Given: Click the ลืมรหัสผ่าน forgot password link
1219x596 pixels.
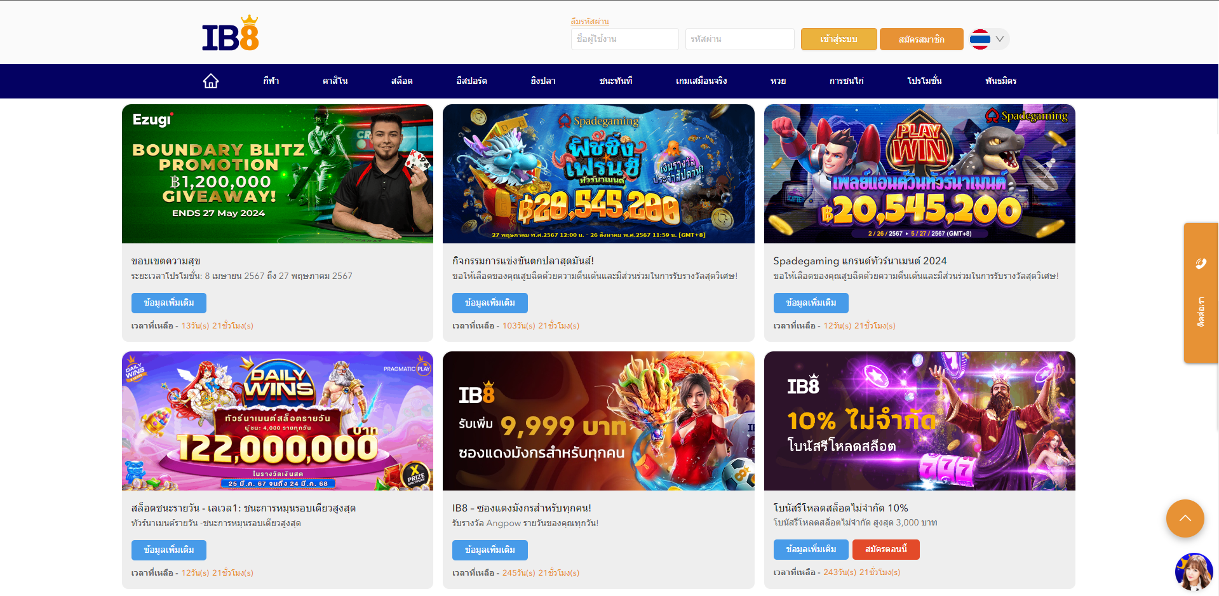Looking at the screenshot, I should 589,22.
